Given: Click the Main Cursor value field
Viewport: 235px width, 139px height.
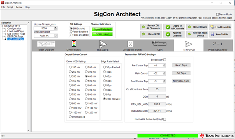Looking at the screenshot, I should (x=156, y=73).
